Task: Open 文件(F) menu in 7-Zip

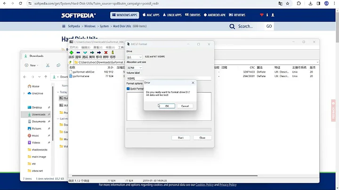Action: (x=74, y=47)
